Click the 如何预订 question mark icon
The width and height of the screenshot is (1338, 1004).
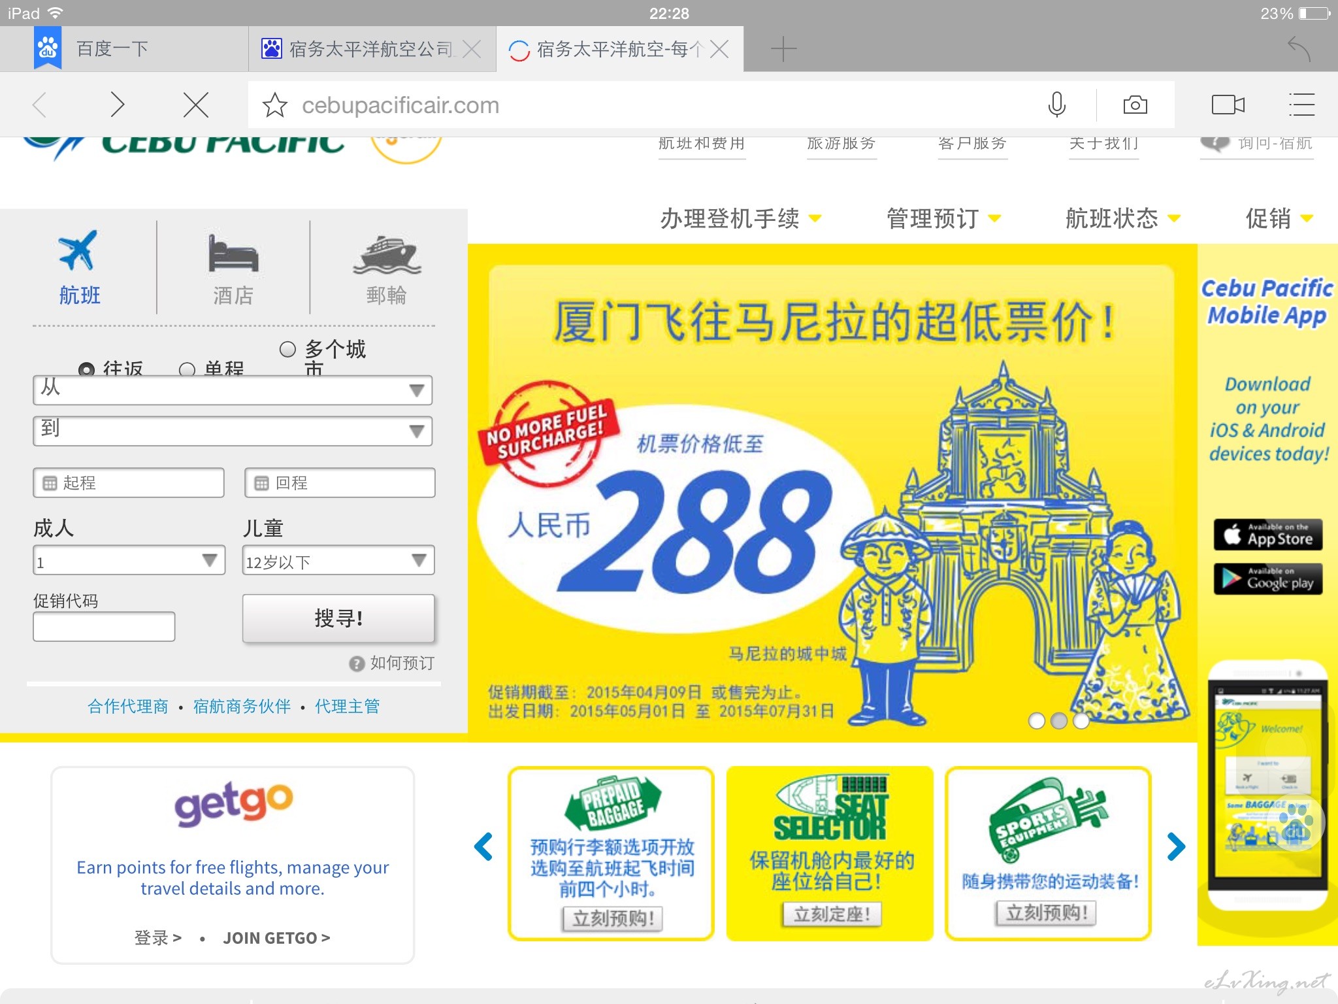point(356,664)
